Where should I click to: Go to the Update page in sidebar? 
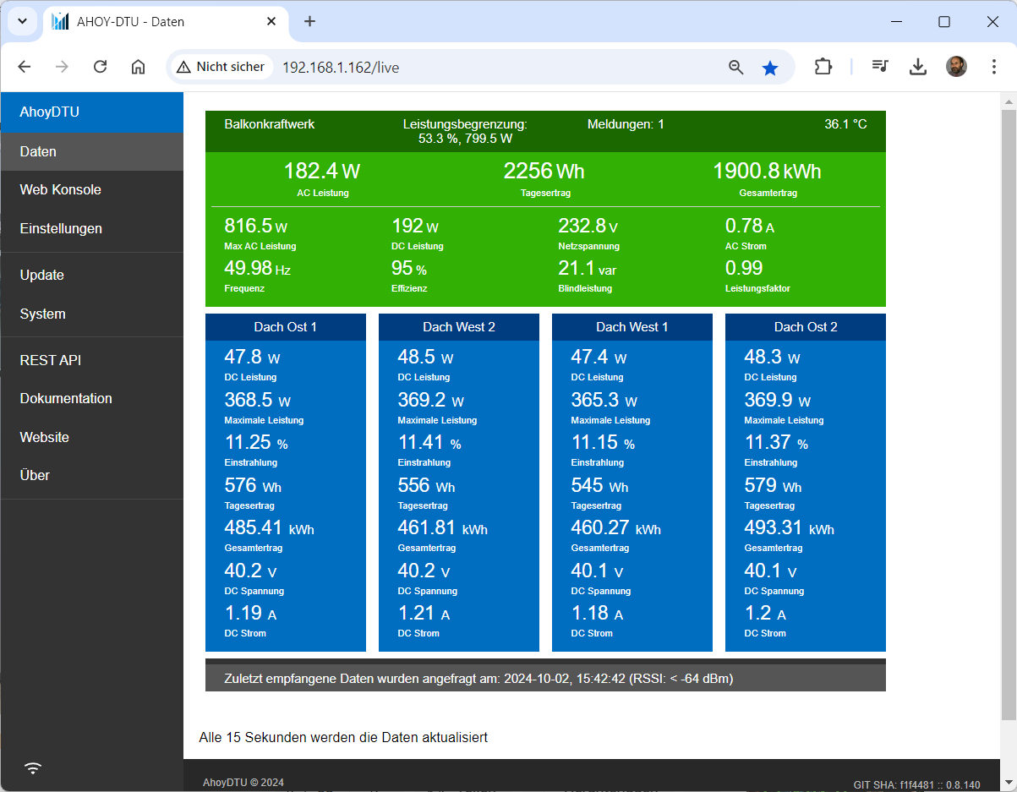(42, 276)
